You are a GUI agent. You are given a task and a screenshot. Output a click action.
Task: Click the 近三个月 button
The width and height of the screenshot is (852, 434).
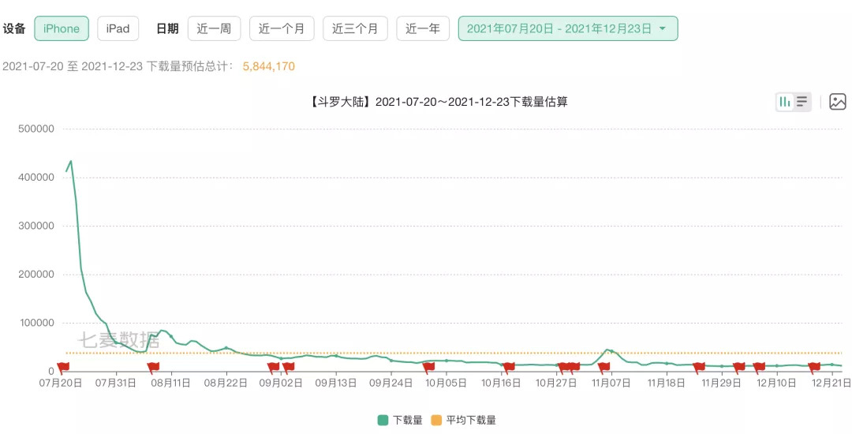tap(355, 28)
